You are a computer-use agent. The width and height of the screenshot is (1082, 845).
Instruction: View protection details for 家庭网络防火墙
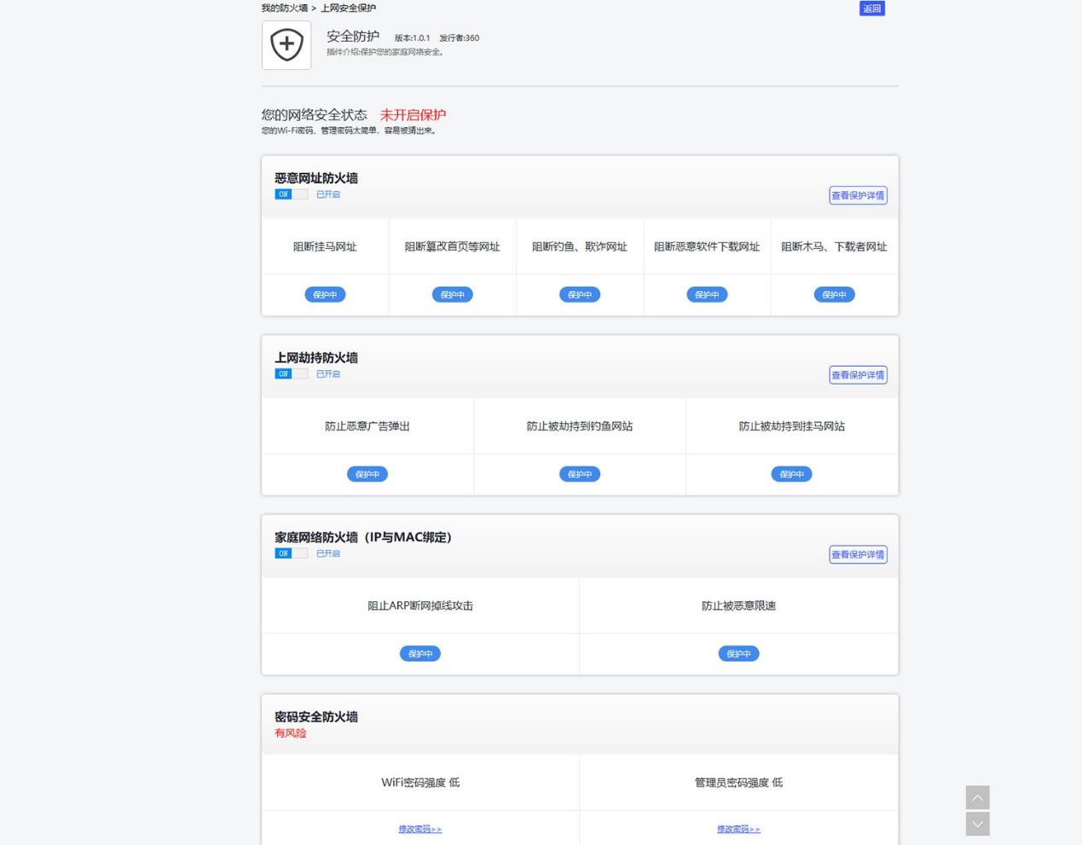858,554
